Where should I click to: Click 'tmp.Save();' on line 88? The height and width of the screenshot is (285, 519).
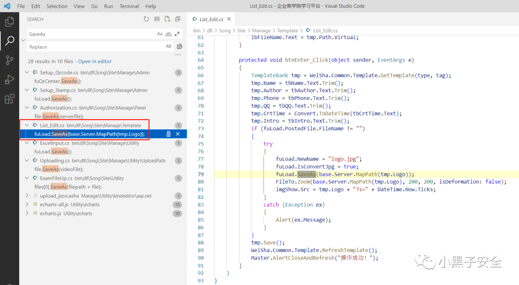(x=268, y=243)
